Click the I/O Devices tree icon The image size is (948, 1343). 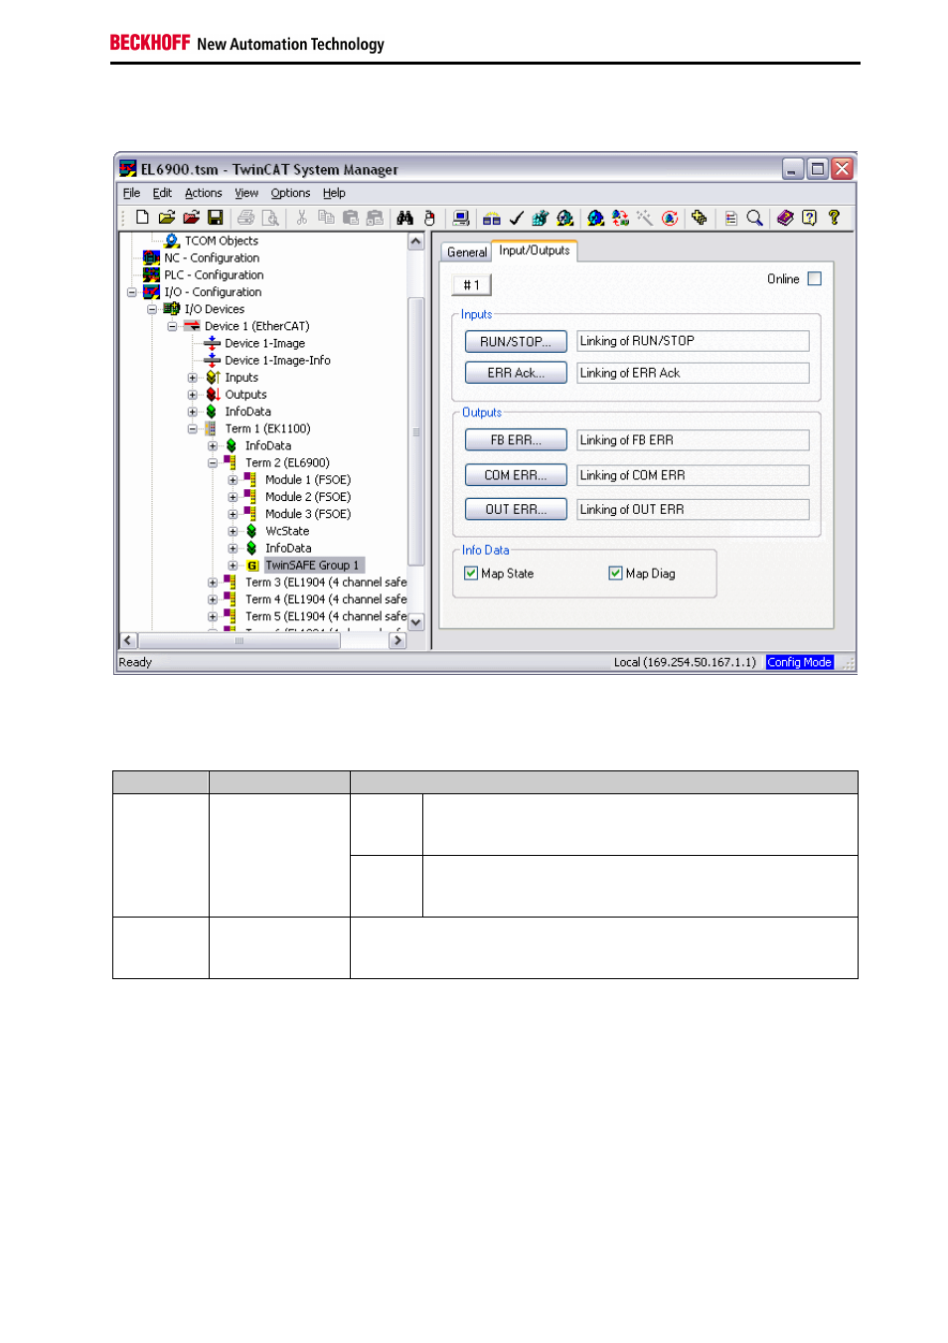(x=172, y=309)
